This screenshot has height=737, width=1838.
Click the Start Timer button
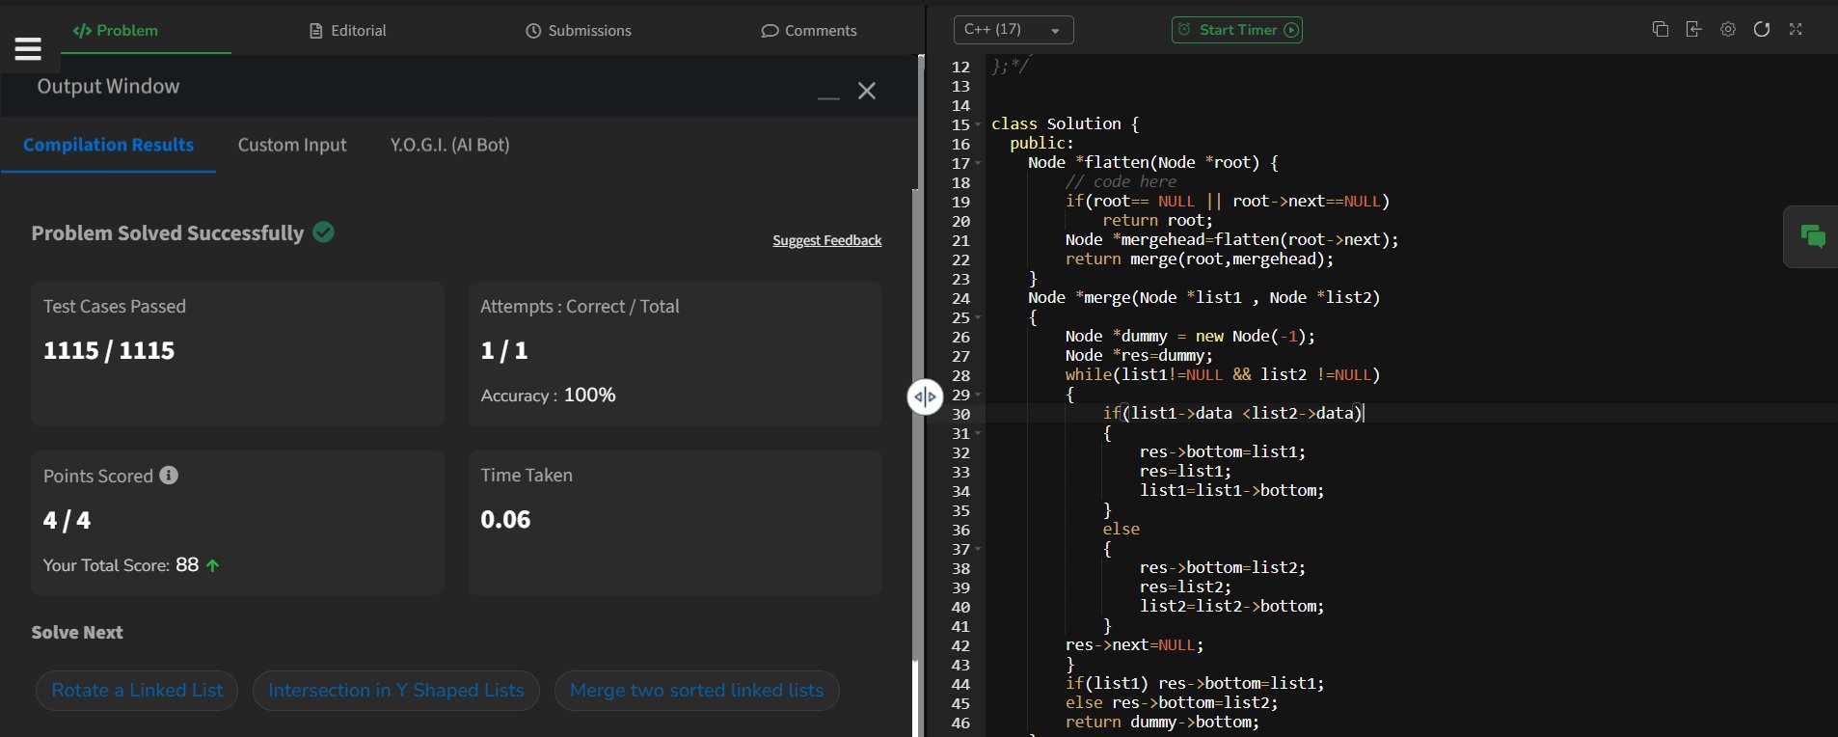click(1237, 30)
